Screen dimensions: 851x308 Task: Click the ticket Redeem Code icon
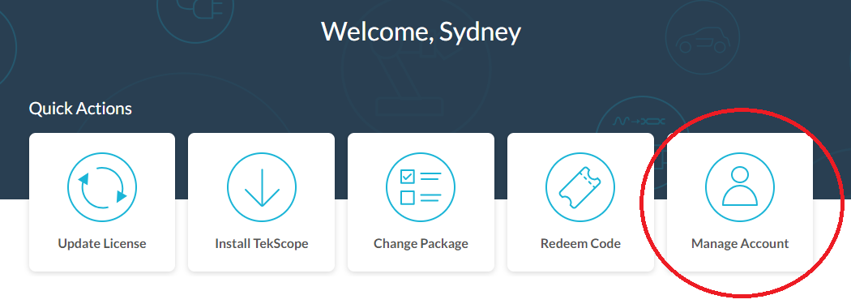(x=580, y=187)
